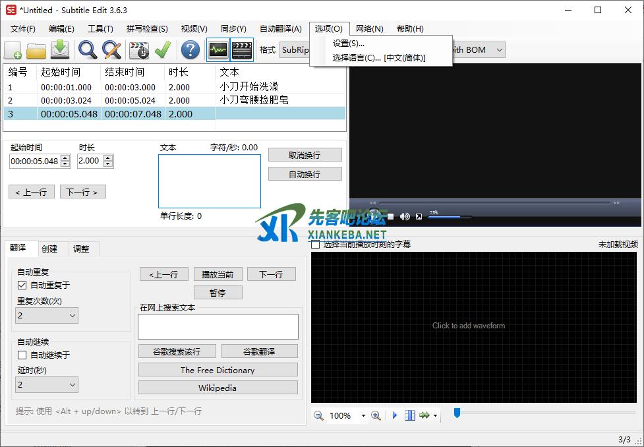The image size is (644, 447).
Task: Open the Find magnifier tool
Action: [x=88, y=50]
